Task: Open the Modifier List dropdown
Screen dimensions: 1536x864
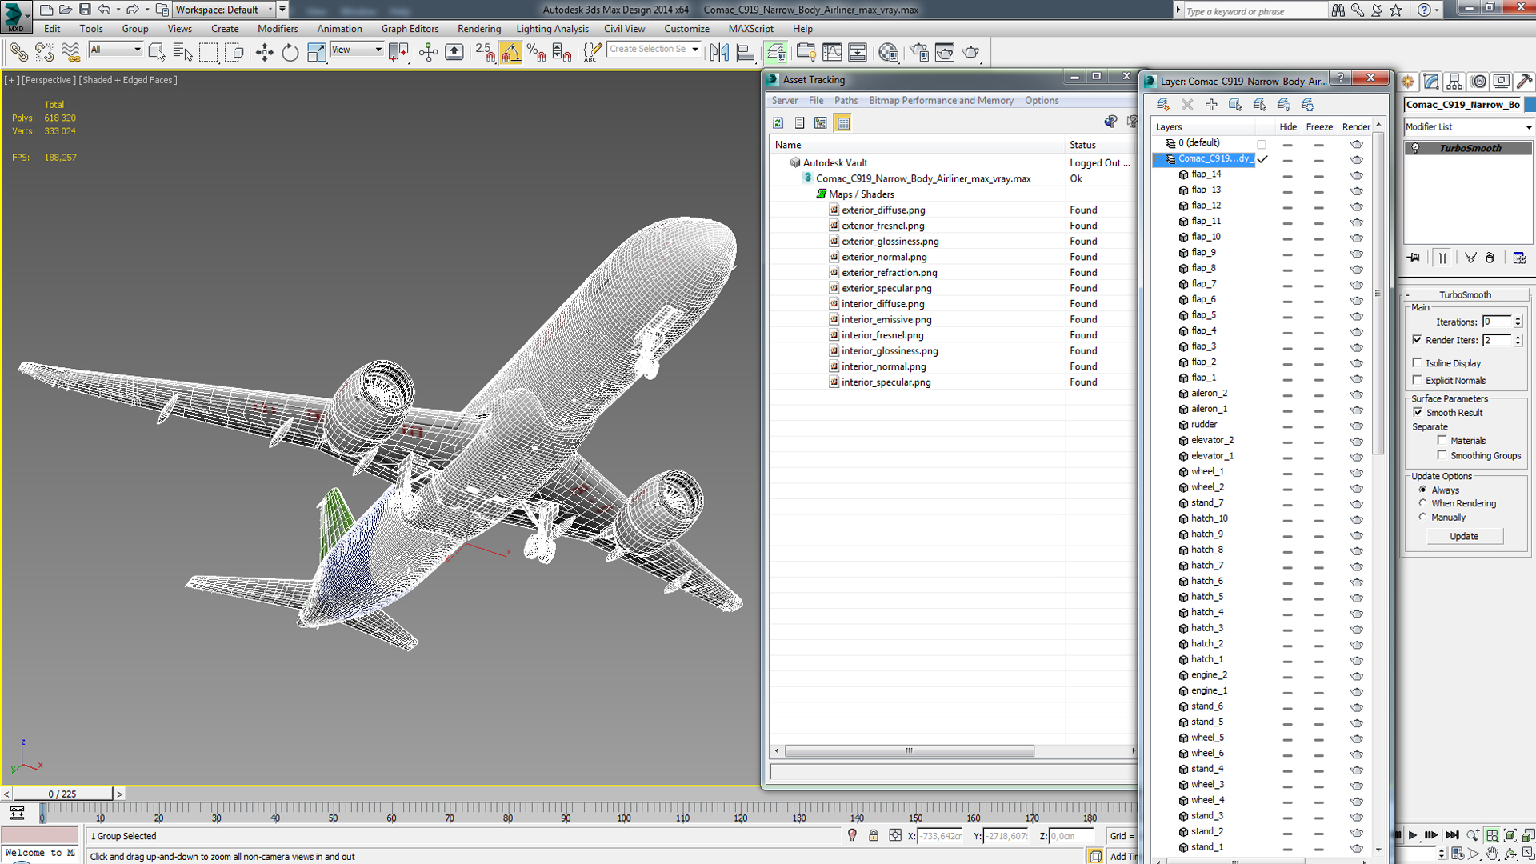Action: coord(1469,127)
